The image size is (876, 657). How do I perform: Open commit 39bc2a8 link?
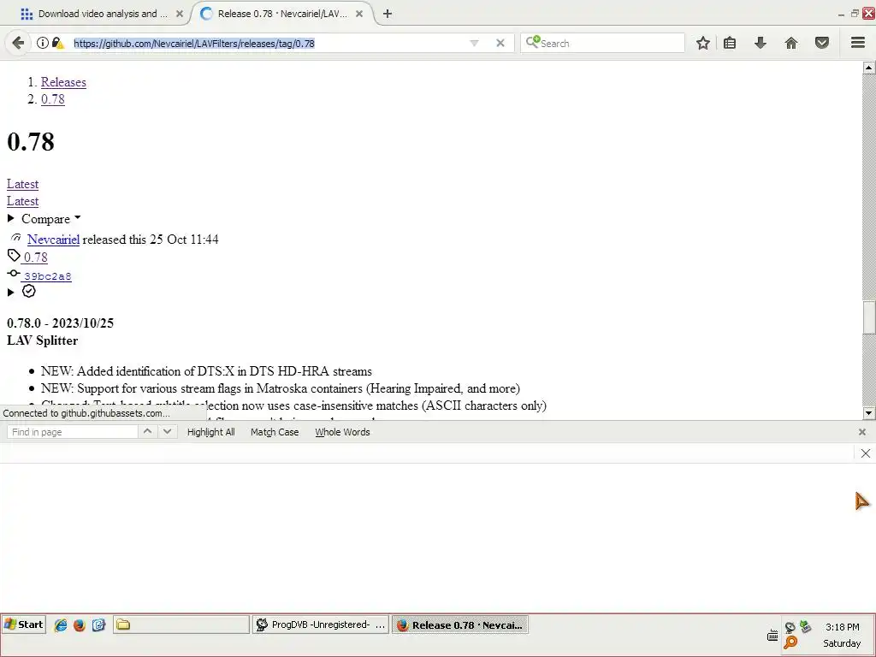(x=48, y=276)
